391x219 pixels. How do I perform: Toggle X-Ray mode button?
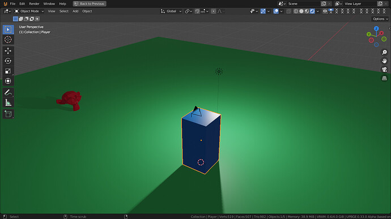coord(288,11)
